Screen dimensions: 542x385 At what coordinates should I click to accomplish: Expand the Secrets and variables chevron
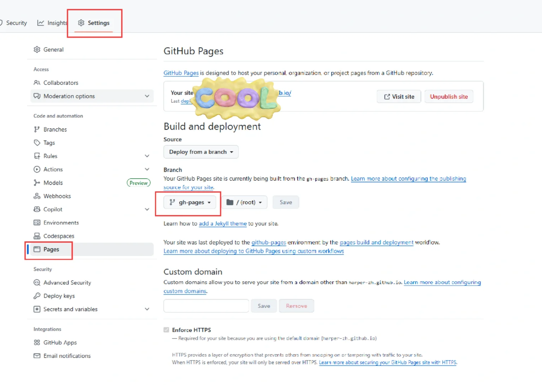(147, 309)
